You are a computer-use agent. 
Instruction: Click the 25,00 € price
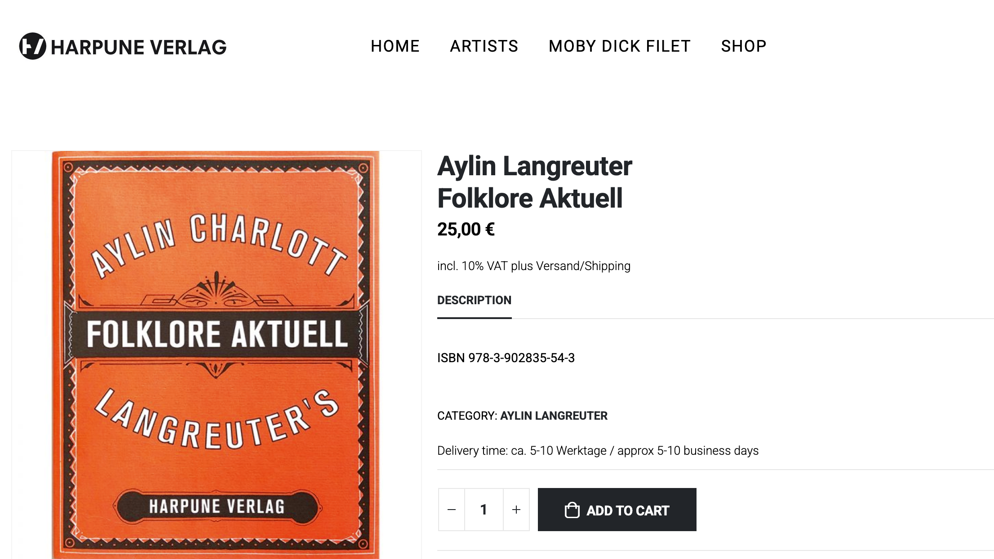(x=466, y=230)
